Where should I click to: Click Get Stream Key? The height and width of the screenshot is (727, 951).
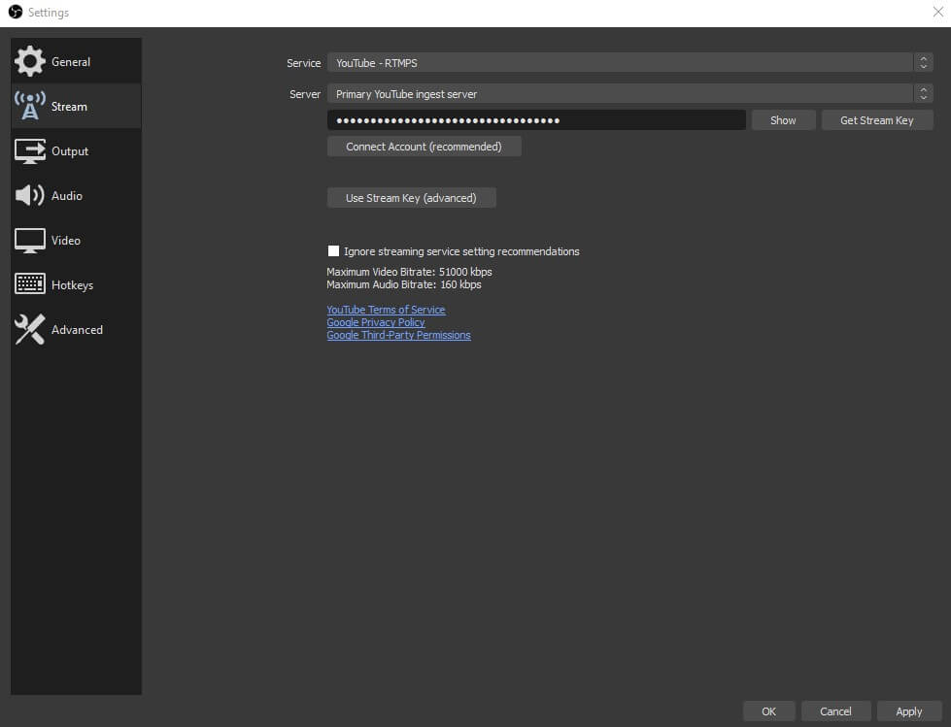[x=876, y=119]
